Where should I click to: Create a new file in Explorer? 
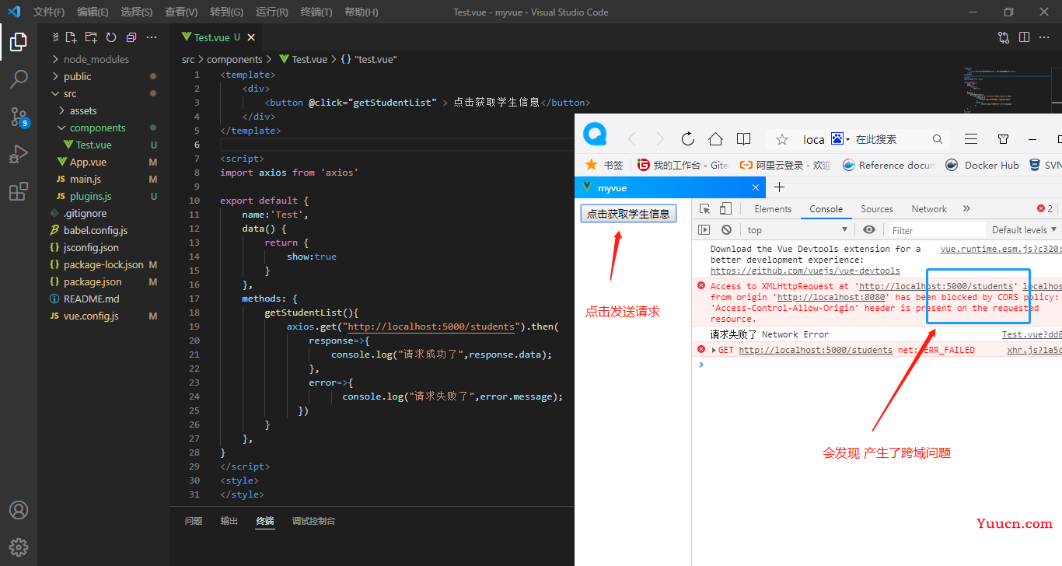pos(71,37)
